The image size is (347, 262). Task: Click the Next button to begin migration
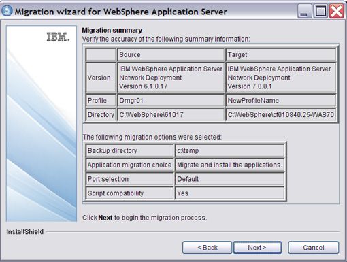click(x=257, y=248)
